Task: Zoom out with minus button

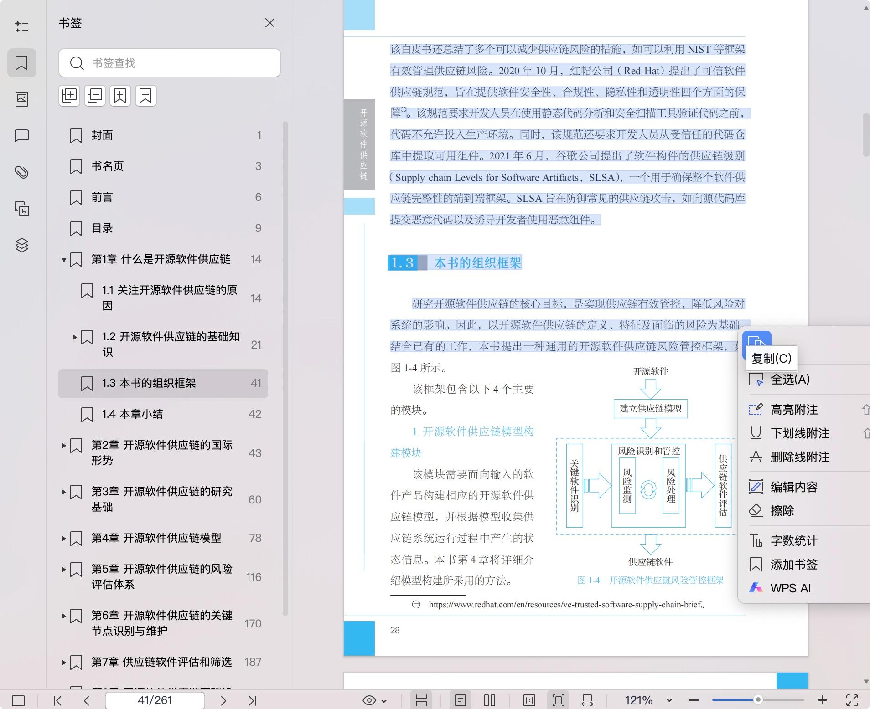Action: click(x=694, y=700)
